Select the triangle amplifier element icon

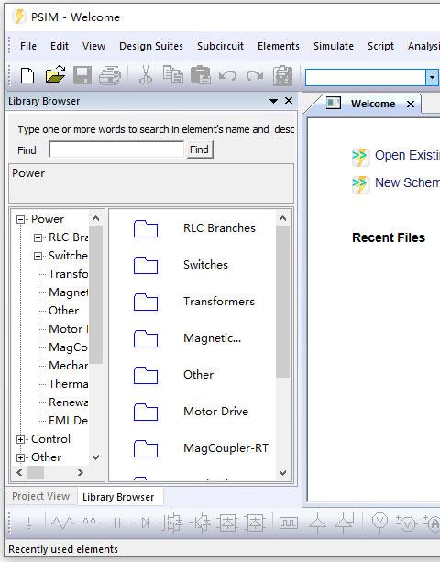(317, 523)
